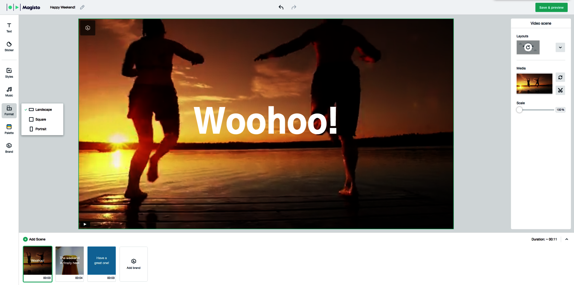Open the Brand panel
Image resolution: width=574 pixels, height=285 pixels.
(x=9, y=148)
